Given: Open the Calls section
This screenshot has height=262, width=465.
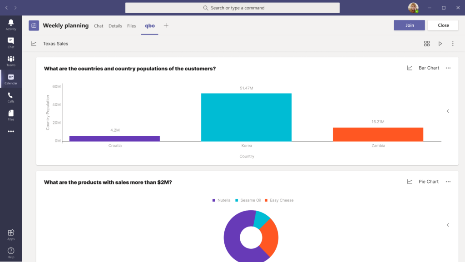Looking at the screenshot, I should coord(11,97).
